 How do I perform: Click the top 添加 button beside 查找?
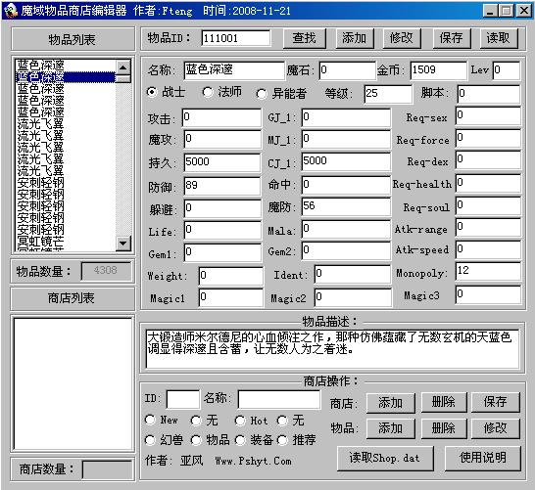(x=354, y=38)
